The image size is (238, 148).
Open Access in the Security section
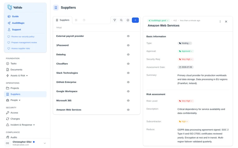[x=12, y=113]
